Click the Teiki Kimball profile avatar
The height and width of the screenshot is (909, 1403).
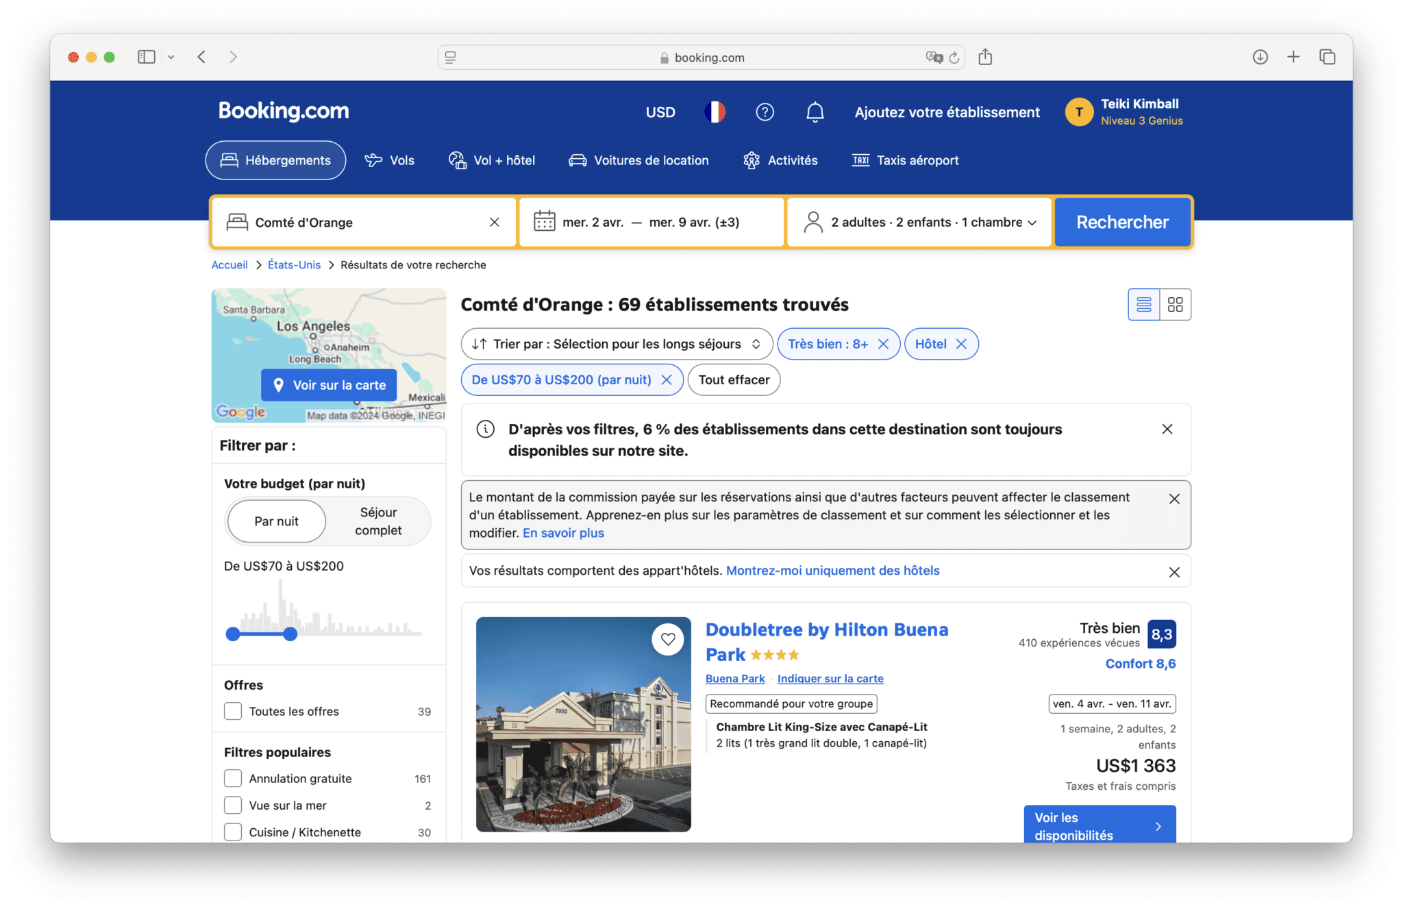pyautogui.click(x=1079, y=112)
